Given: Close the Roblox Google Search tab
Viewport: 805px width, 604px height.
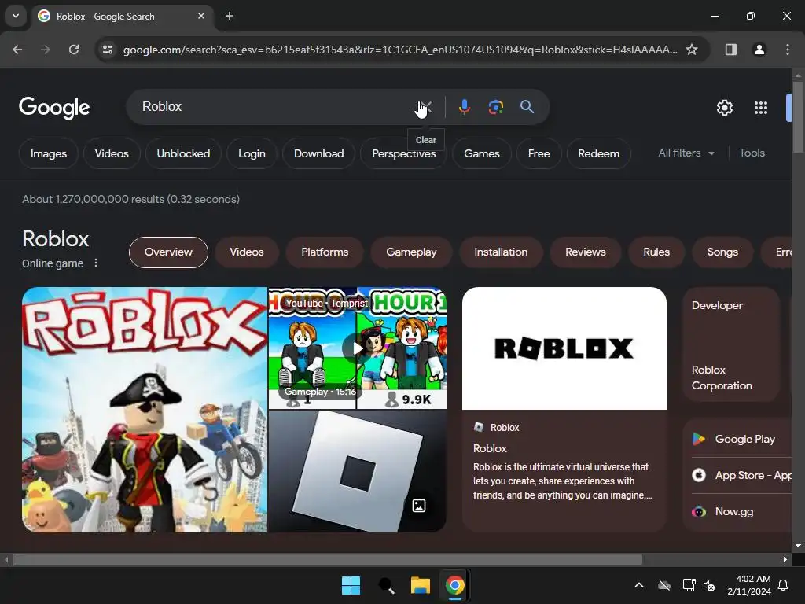Looking at the screenshot, I should tap(201, 16).
